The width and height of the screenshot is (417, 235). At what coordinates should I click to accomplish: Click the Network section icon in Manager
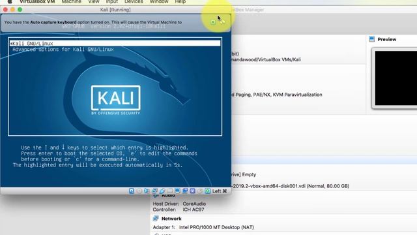pyautogui.click(x=156, y=219)
